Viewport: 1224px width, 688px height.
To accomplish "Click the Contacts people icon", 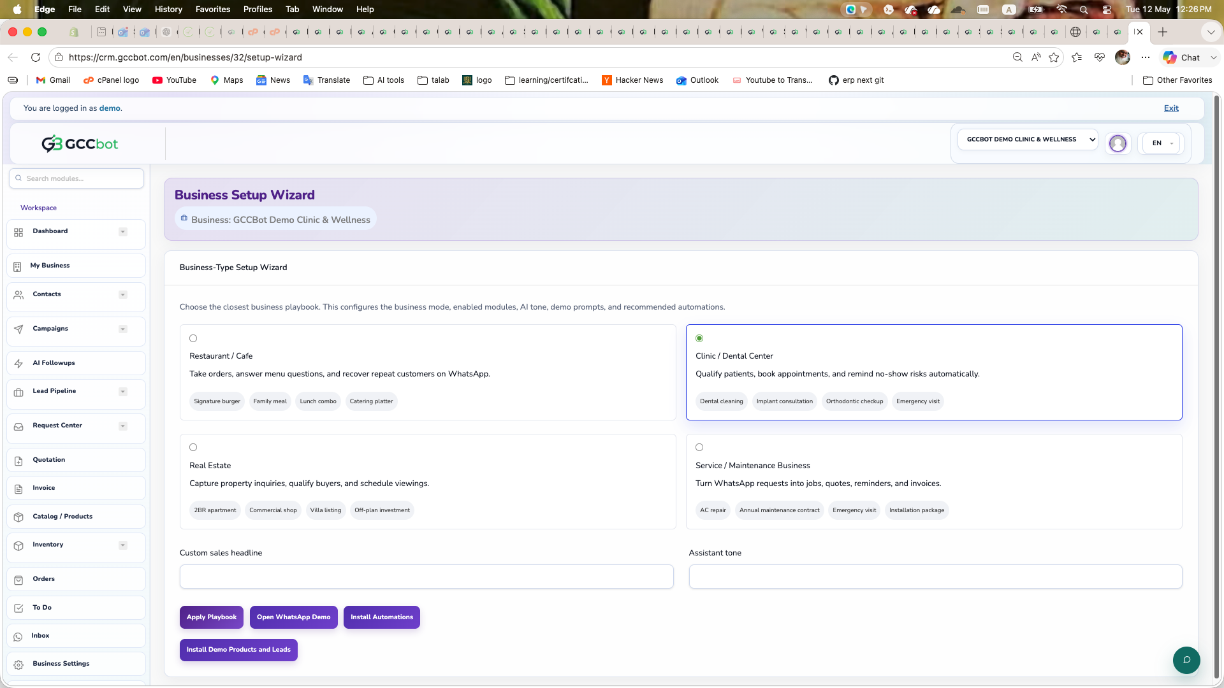I will (x=18, y=294).
